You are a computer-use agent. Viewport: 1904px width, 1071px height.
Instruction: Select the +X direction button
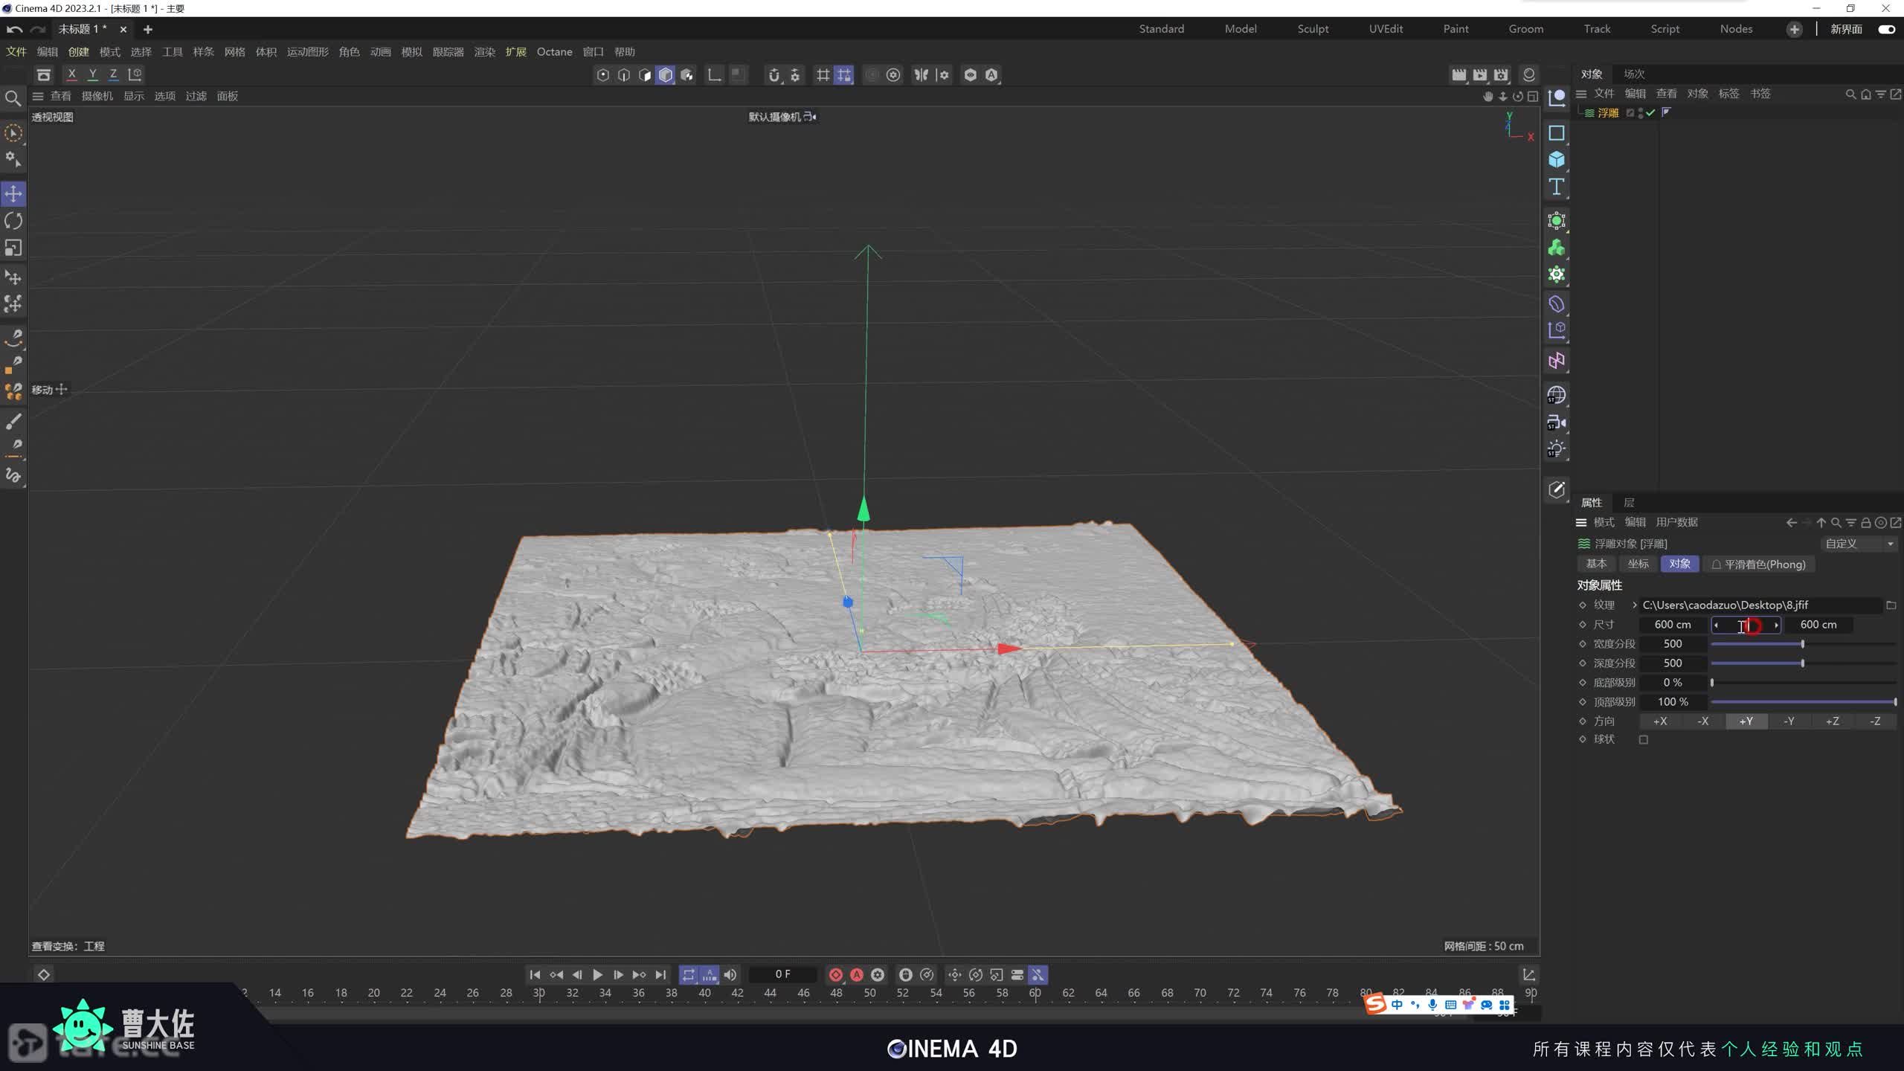click(1659, 721)
